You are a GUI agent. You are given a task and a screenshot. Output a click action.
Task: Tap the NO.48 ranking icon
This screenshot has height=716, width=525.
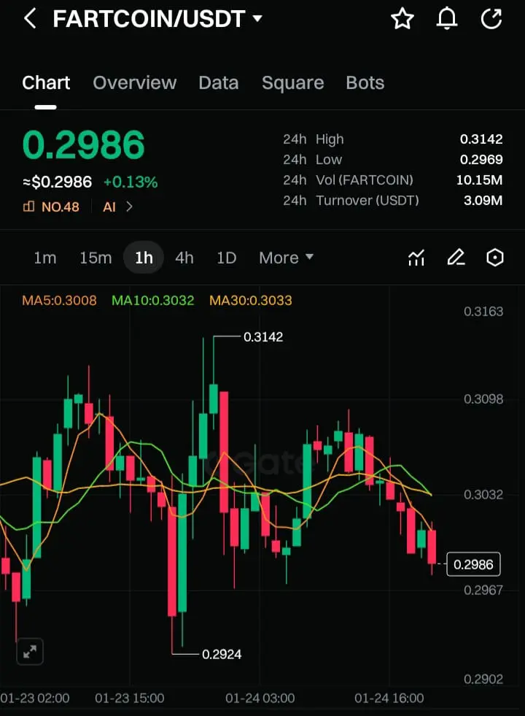[x=28, y=207]
